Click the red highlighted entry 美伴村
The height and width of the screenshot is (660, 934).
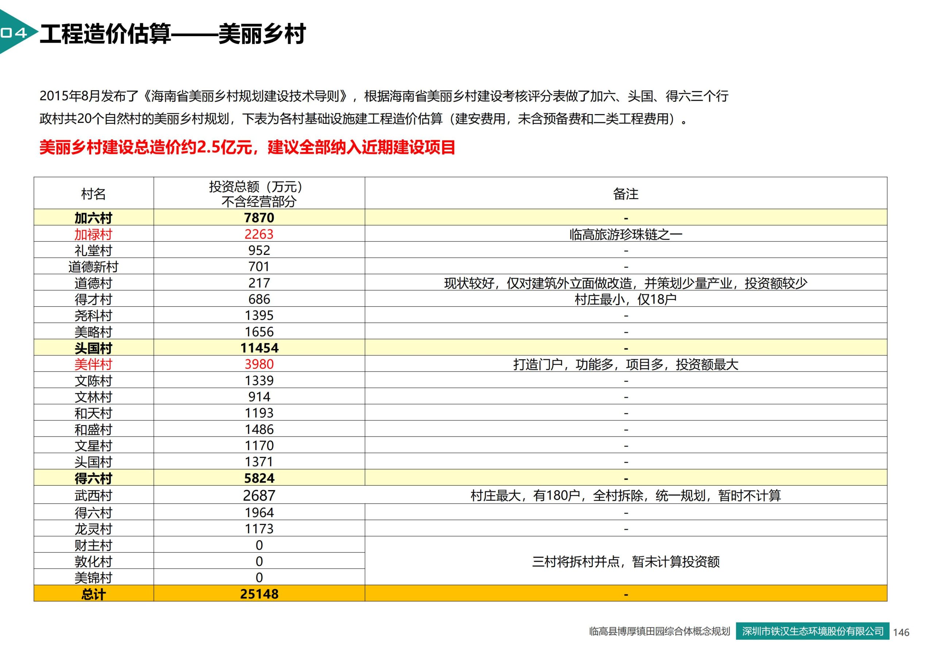click(x=93, y=365)
